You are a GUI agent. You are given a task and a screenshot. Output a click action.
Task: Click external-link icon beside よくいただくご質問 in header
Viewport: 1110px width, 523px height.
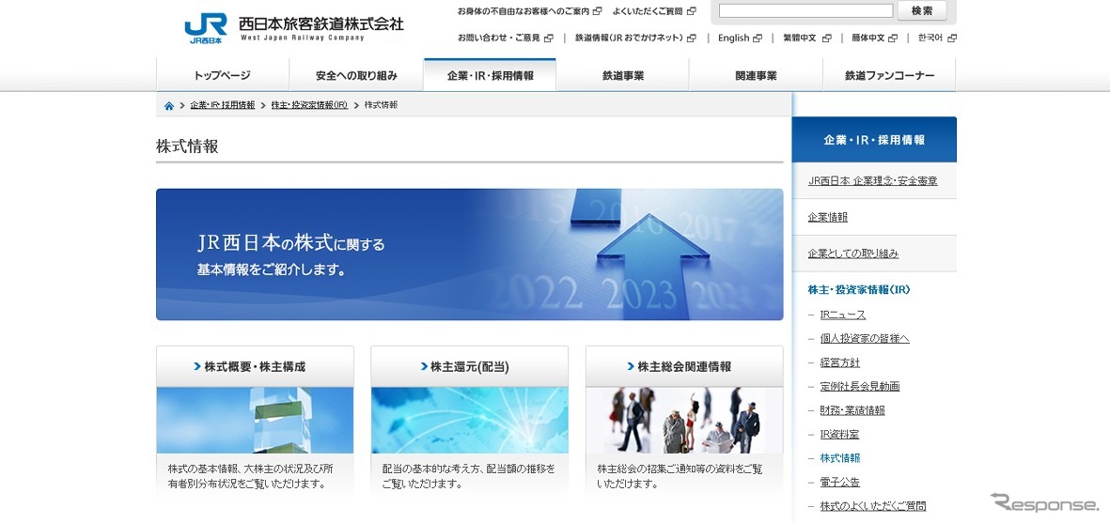coord(692,11)
